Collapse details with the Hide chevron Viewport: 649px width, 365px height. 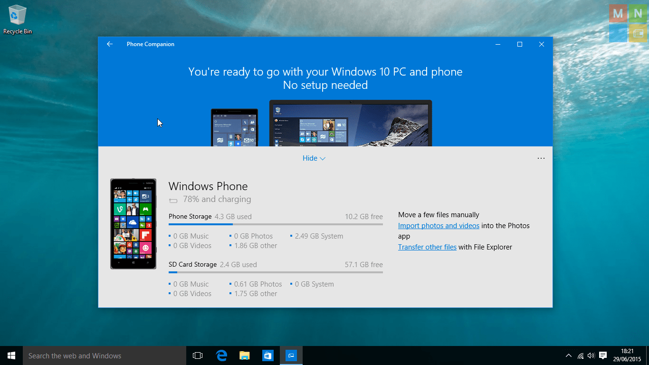click(x=314, y=158)
